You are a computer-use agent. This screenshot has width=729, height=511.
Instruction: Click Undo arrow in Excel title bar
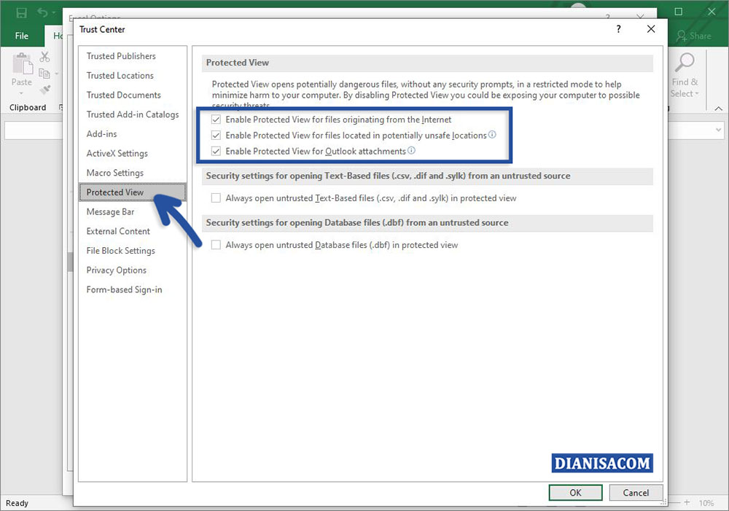pos(43,12)
